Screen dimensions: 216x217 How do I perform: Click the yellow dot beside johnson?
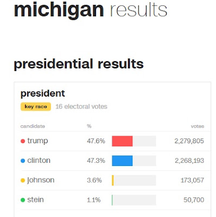(23, 180)
